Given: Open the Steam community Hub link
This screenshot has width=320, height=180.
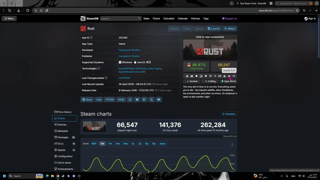Looking at the screenshot, I should click(x=99, y=99).
